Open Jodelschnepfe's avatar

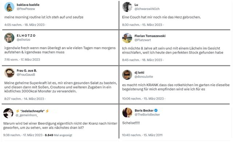[8, 113]
